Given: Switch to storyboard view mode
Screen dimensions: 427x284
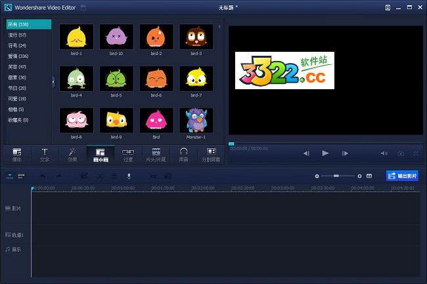Looking at the screenshot, I should (21, 176).
